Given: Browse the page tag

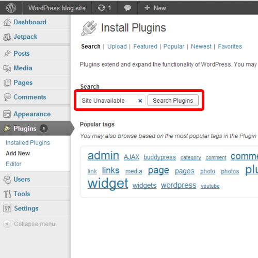Looking at the screenshot, I should click(x=158, y=171).
